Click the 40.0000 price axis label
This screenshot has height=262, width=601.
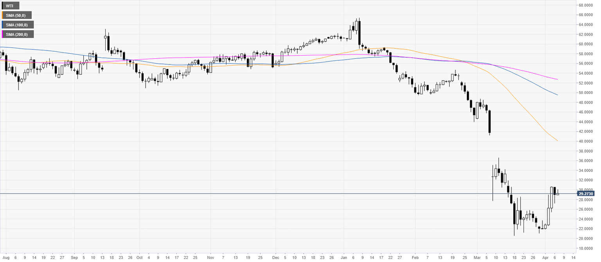coord(586,141)
